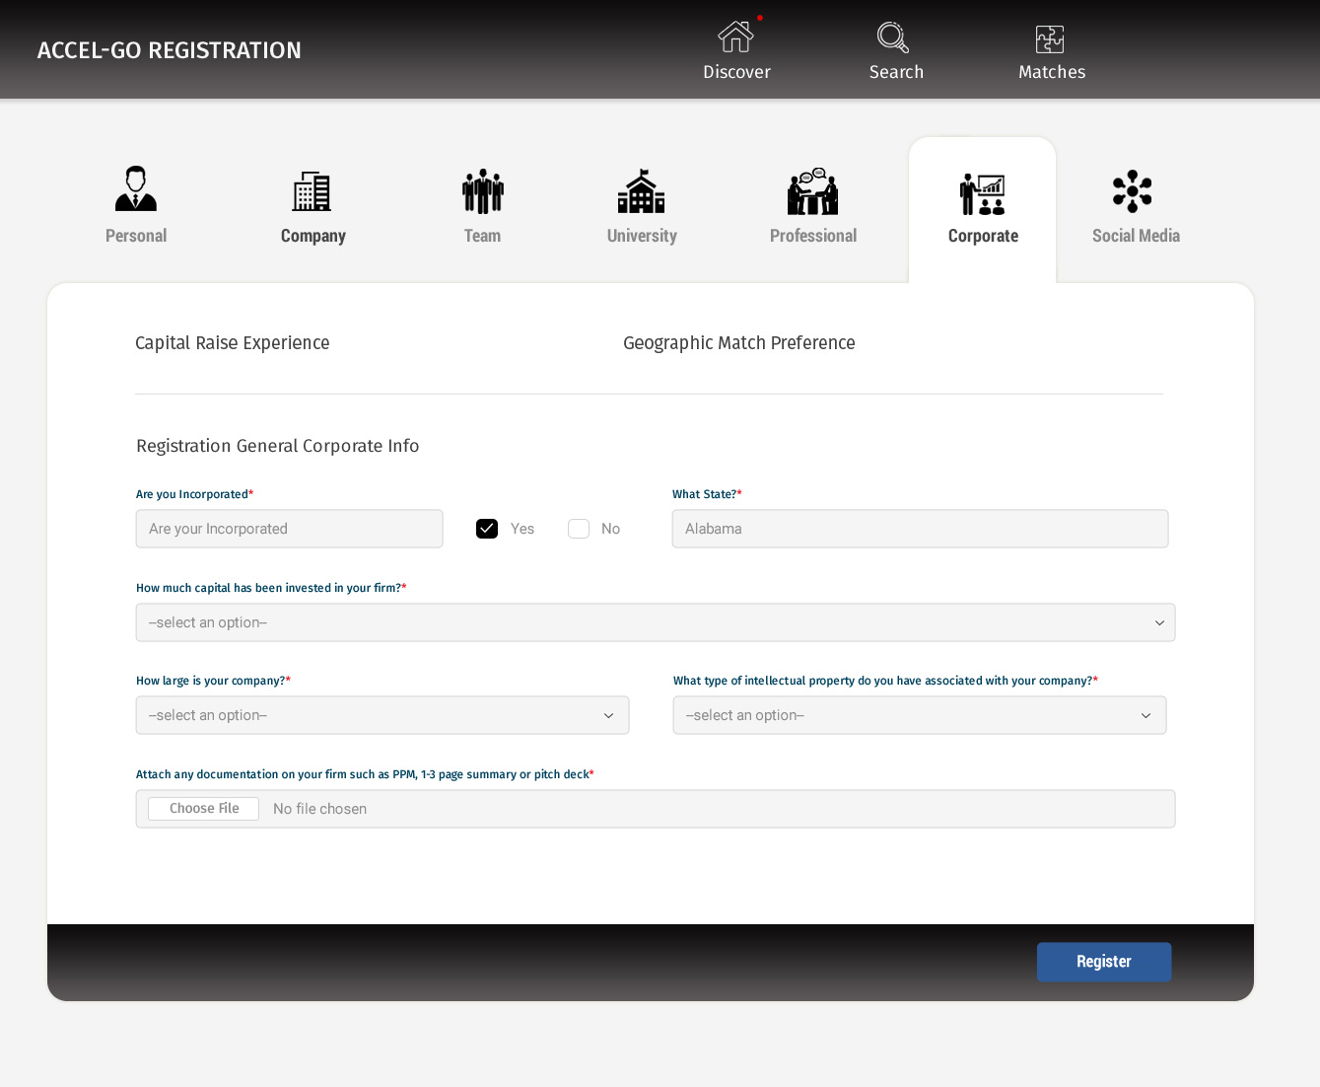
Task: Open Search via magnifier icon
Action: (893, 37)
